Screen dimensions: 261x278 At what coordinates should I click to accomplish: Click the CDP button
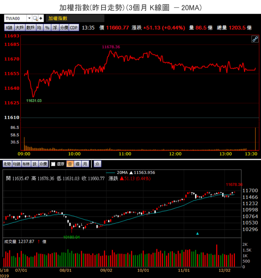[74, 28]
